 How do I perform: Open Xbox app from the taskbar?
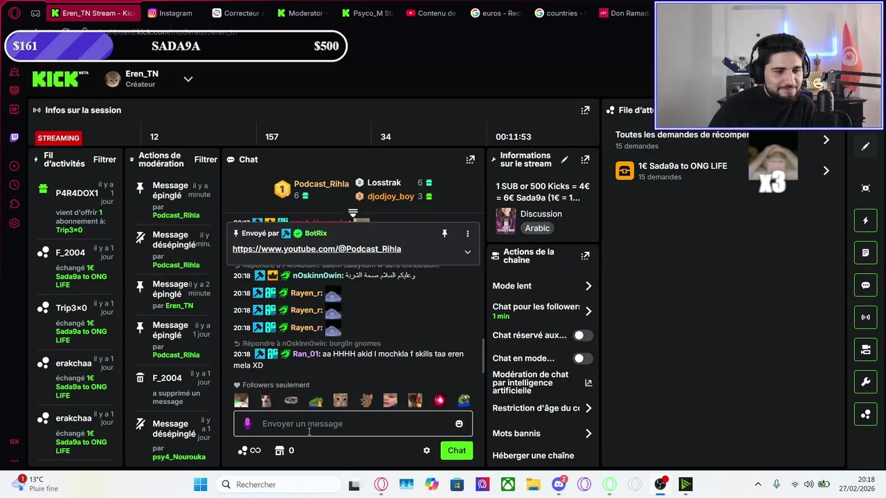(x=508, y=484)
